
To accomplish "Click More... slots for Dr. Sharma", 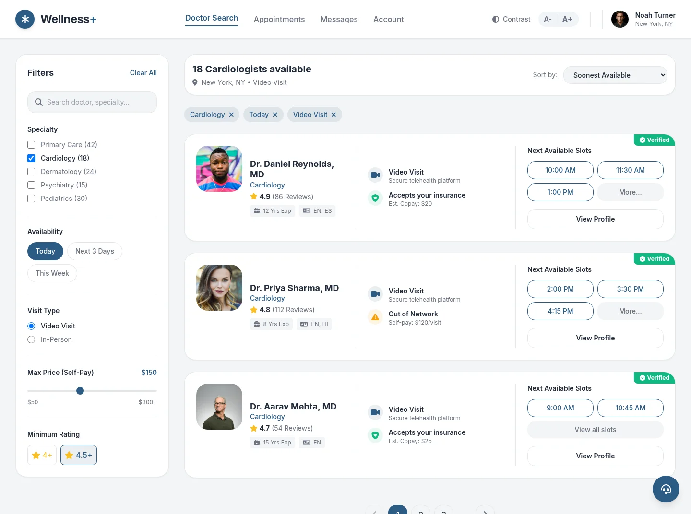I will click(x=630, y=311).
